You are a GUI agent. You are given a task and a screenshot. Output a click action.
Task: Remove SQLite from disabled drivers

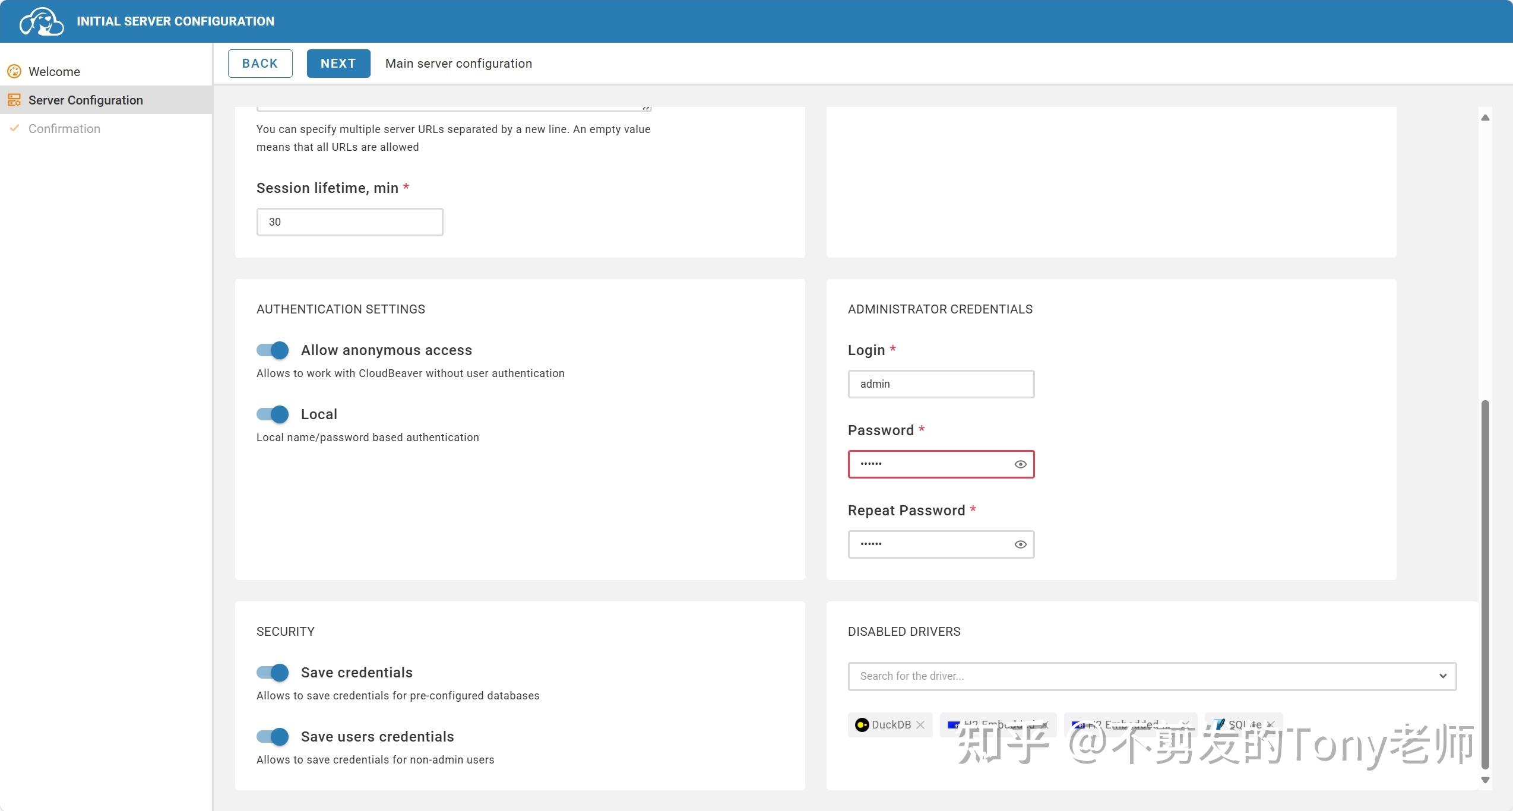click(1271, 725)
